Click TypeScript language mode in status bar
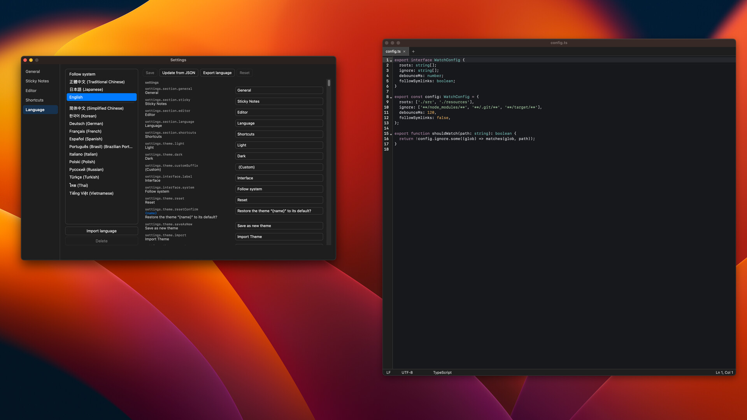The image size is (747, 420). coord(442,373)
